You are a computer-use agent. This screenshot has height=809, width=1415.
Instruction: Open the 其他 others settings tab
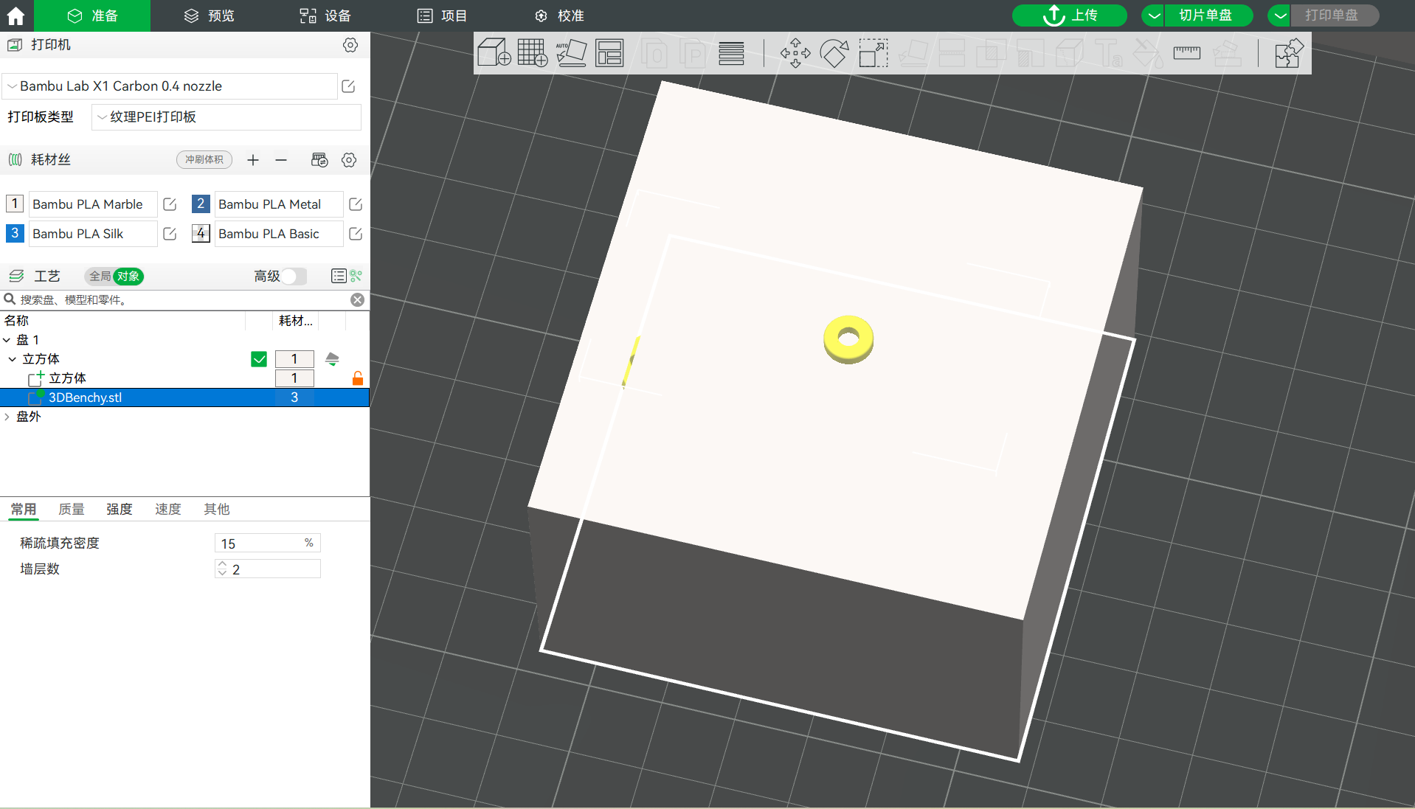coord(216,509)
